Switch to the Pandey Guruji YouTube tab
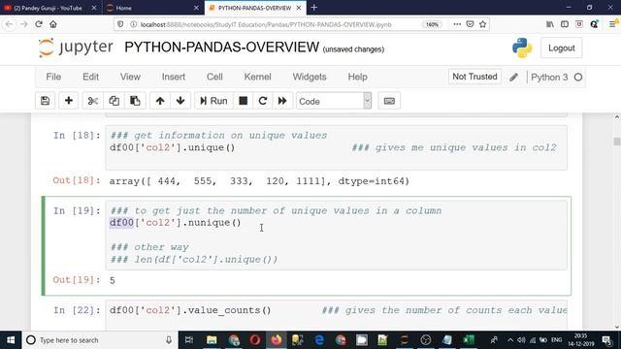The height and width of the screenshot is (349, 621). [48, 8]
